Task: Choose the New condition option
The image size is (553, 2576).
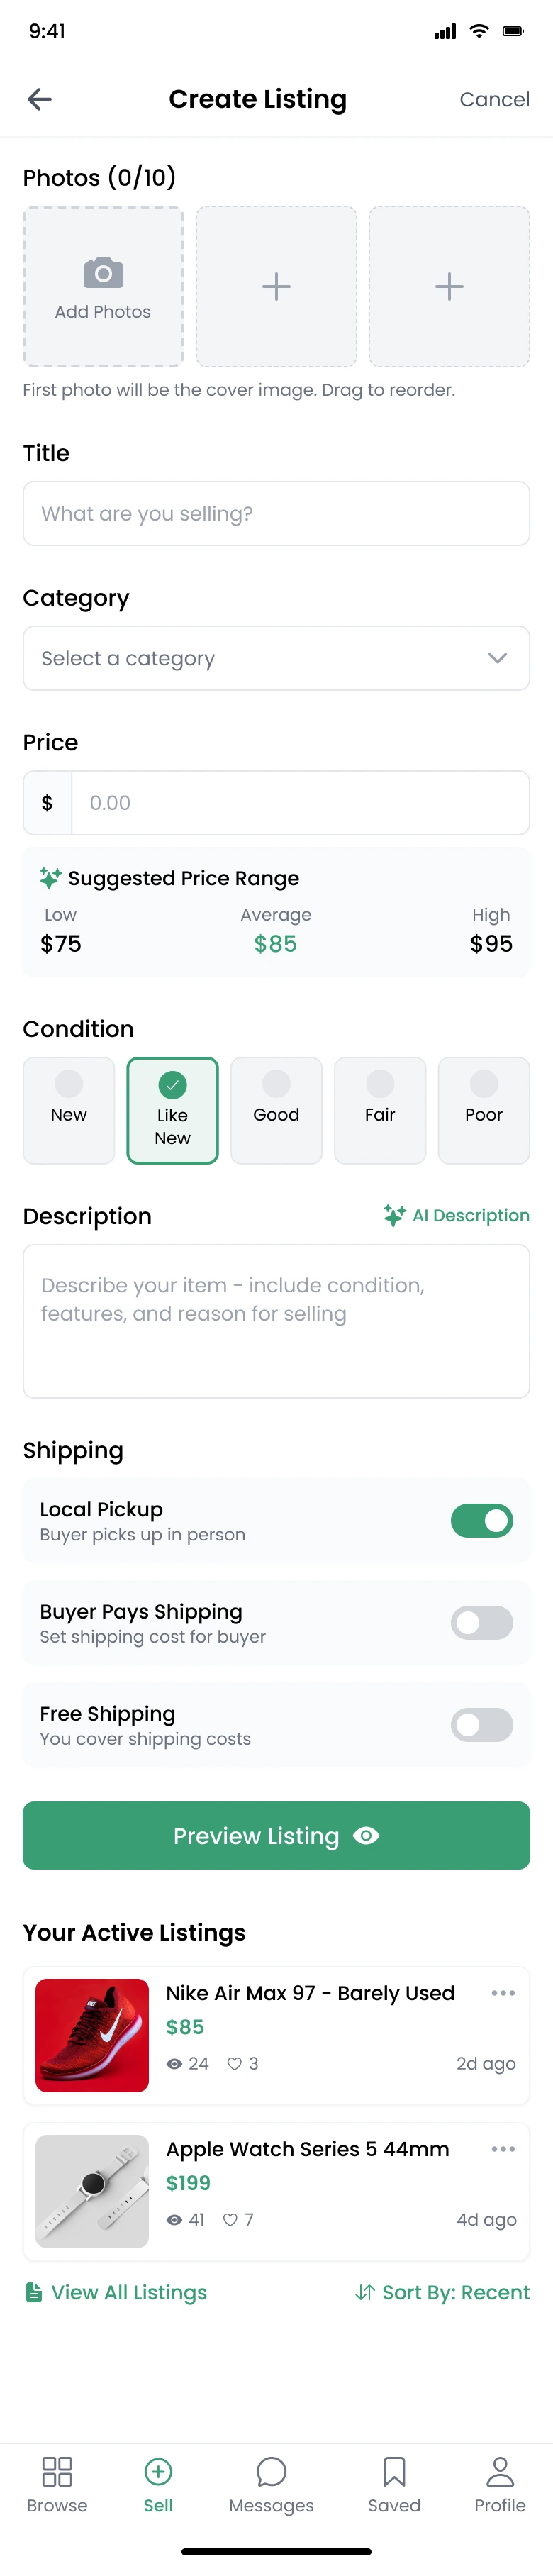Action: (x=69, y=1110)
